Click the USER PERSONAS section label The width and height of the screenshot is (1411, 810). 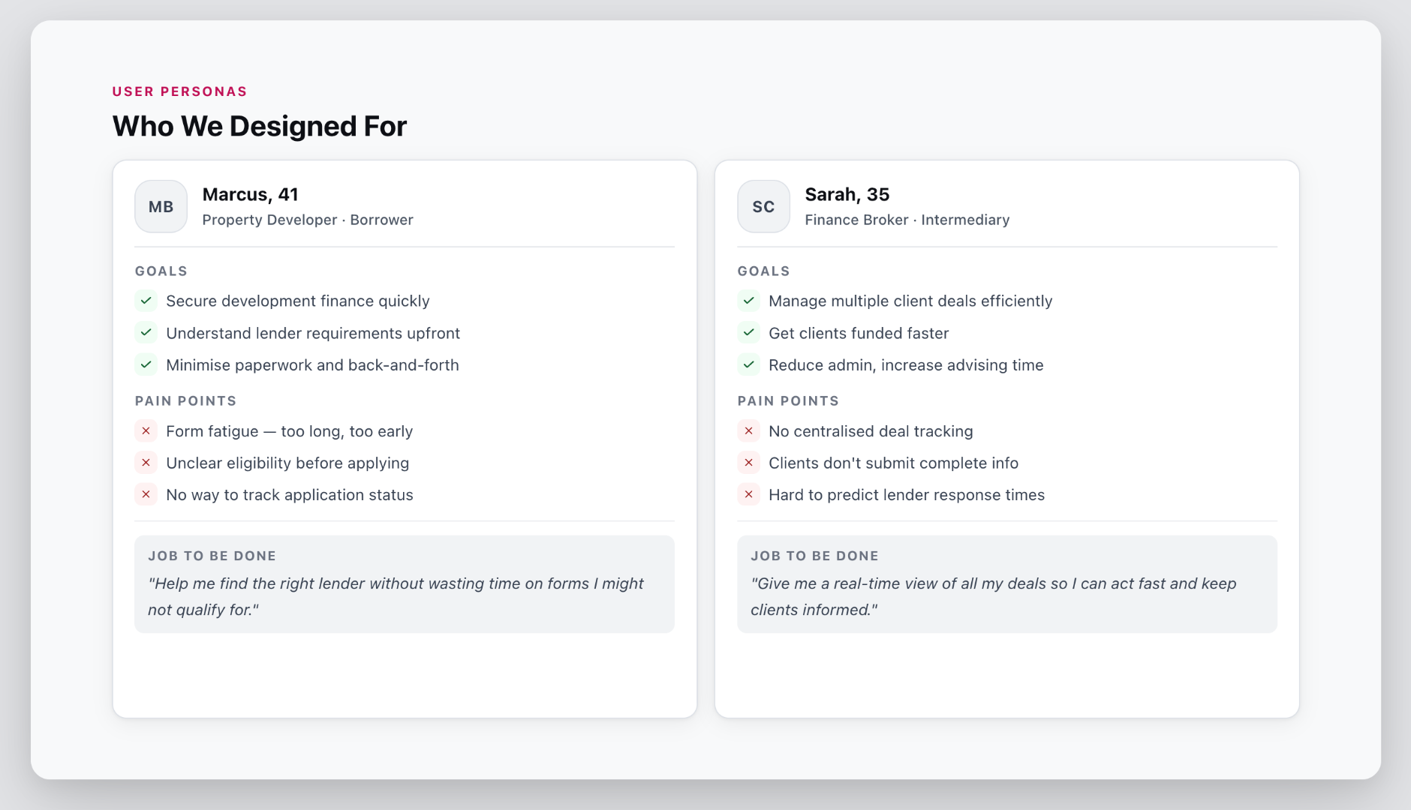pyautogui.click(x=180, y=91)
